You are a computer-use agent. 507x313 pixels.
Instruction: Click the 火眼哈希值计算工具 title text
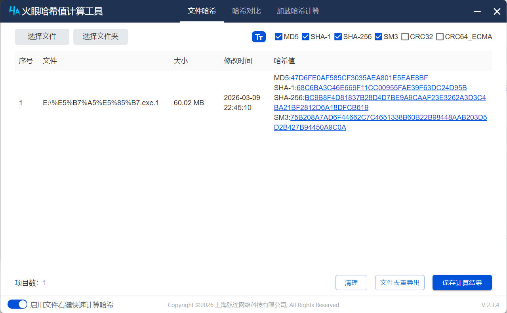point(62,11)
